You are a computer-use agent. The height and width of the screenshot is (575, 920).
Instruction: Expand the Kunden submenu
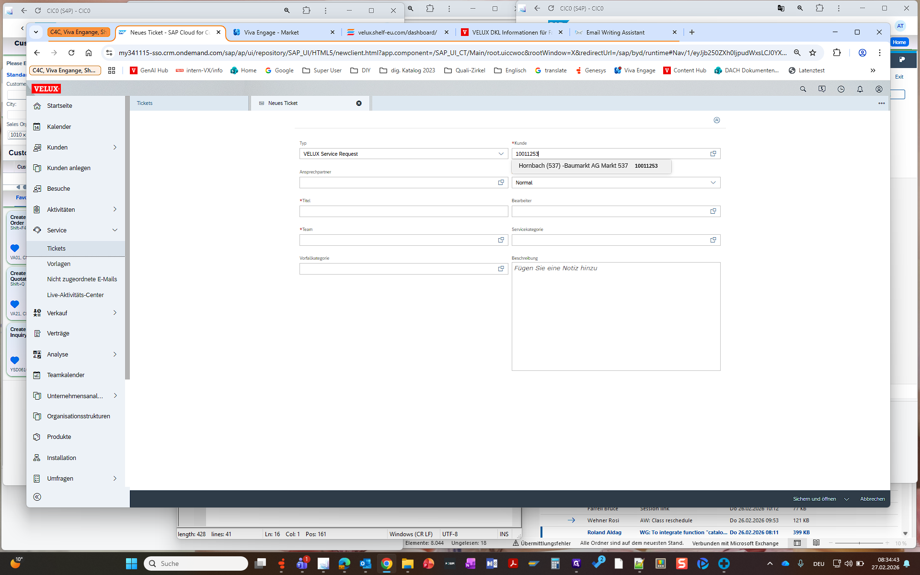tap(115, 148)
